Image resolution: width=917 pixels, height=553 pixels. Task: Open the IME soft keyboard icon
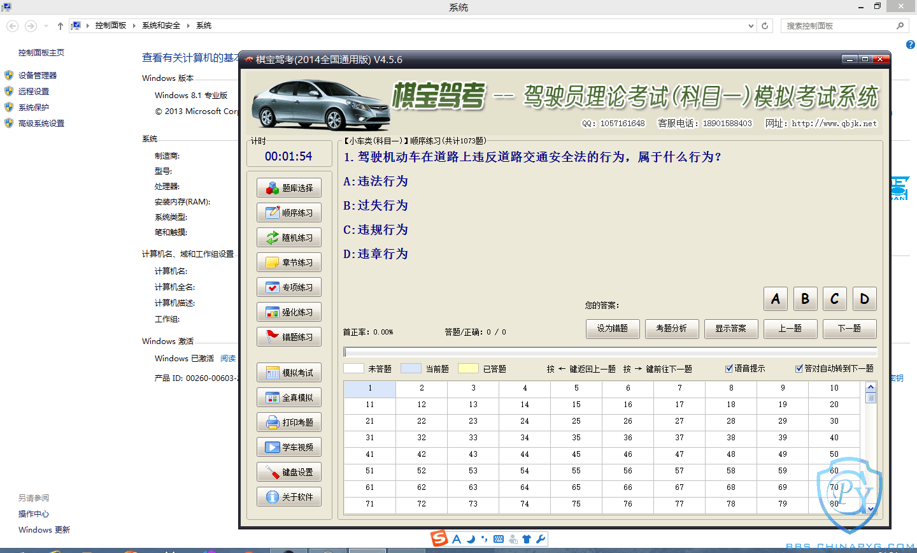(x=499, y=539)
